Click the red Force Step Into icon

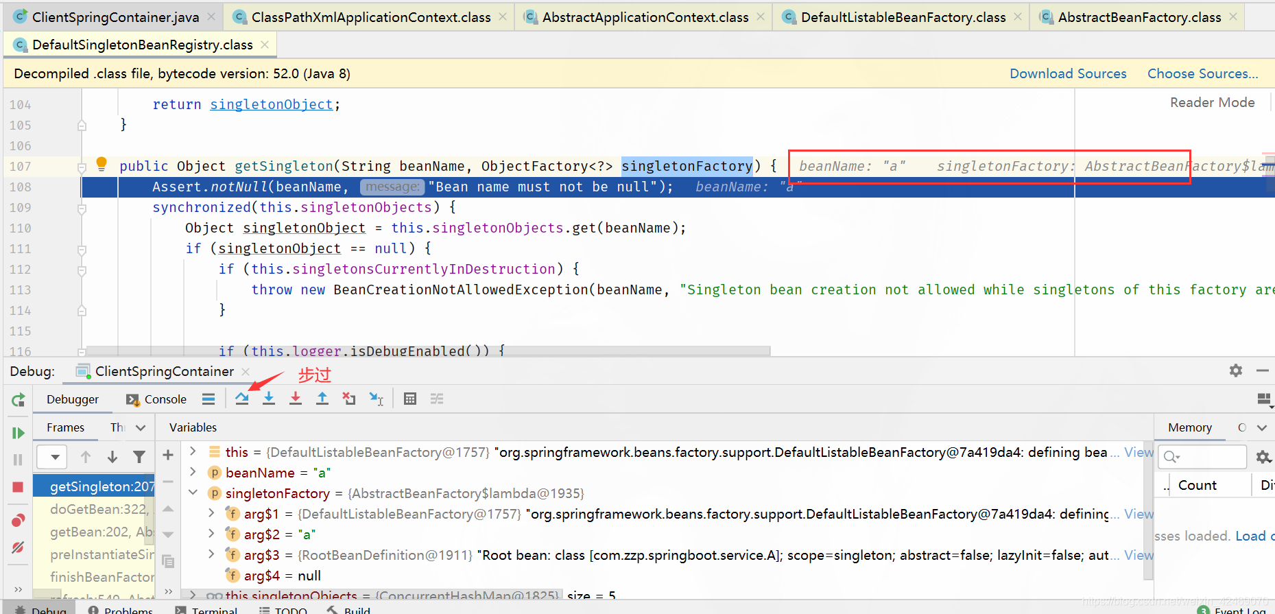point(296,399)
